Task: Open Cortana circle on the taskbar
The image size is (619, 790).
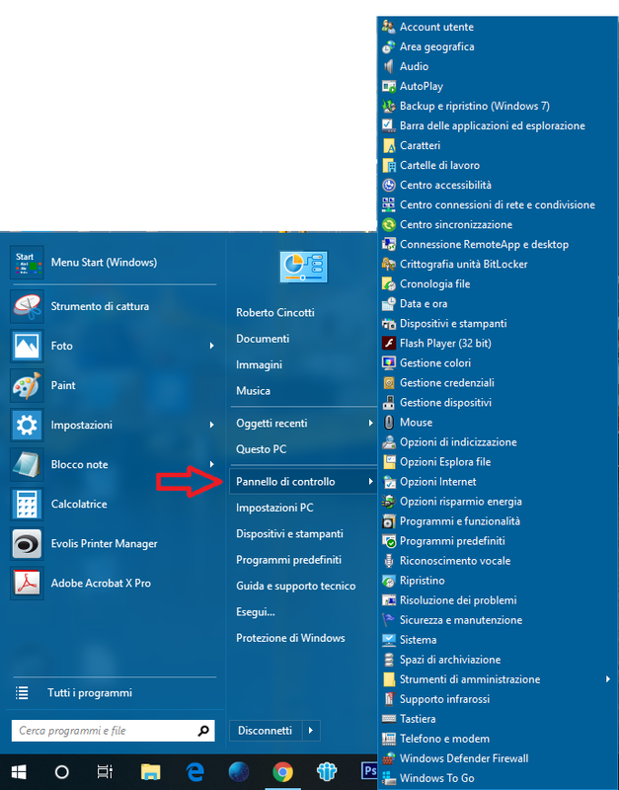Action: click(x=61, y=771)
